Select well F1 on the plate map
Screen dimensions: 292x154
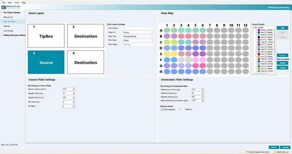pyautogui.click(x=167, y=60)
